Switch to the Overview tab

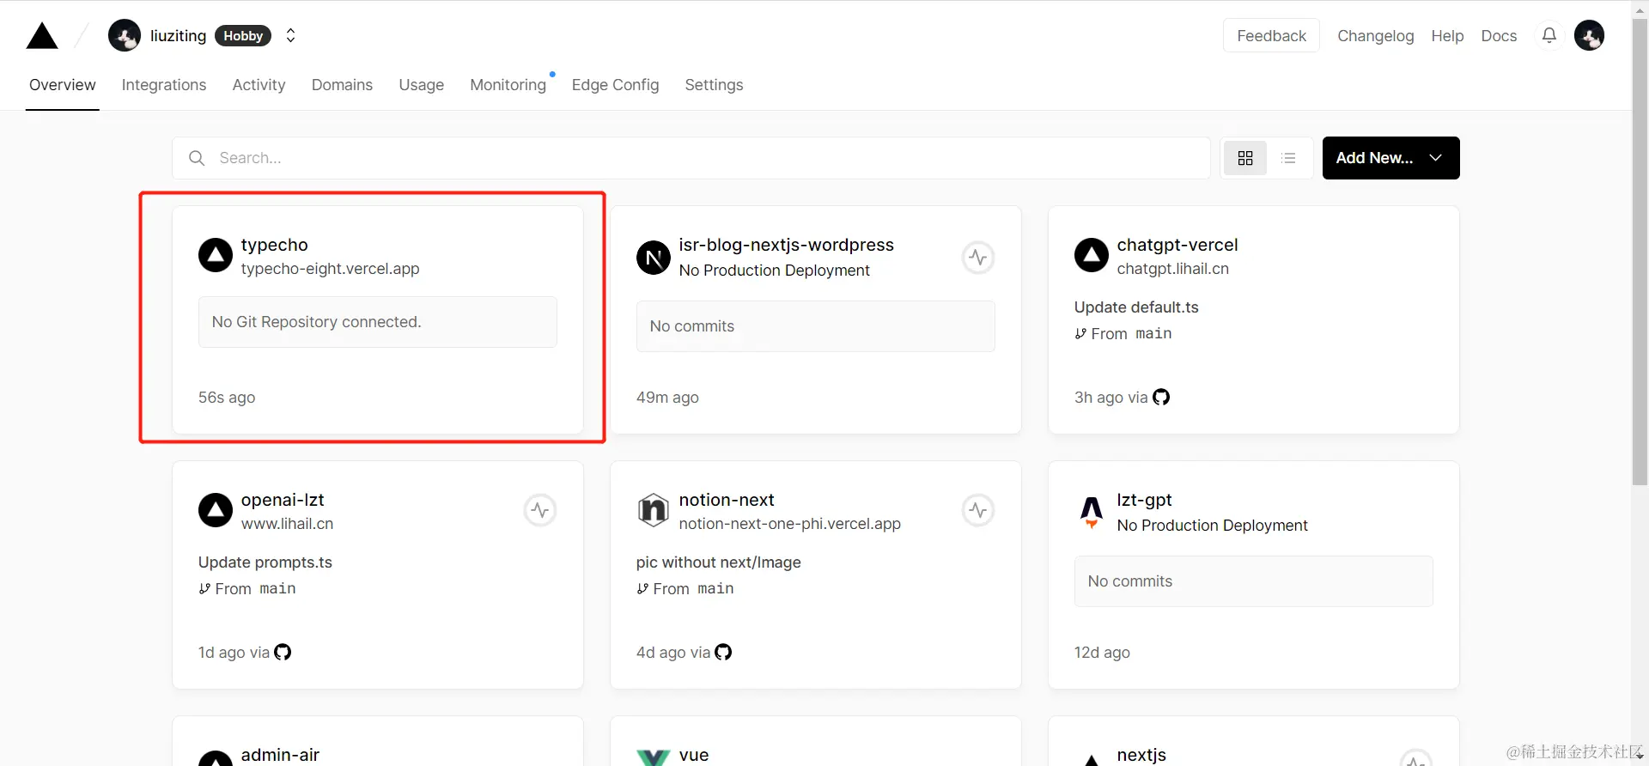tap(62, 85)
